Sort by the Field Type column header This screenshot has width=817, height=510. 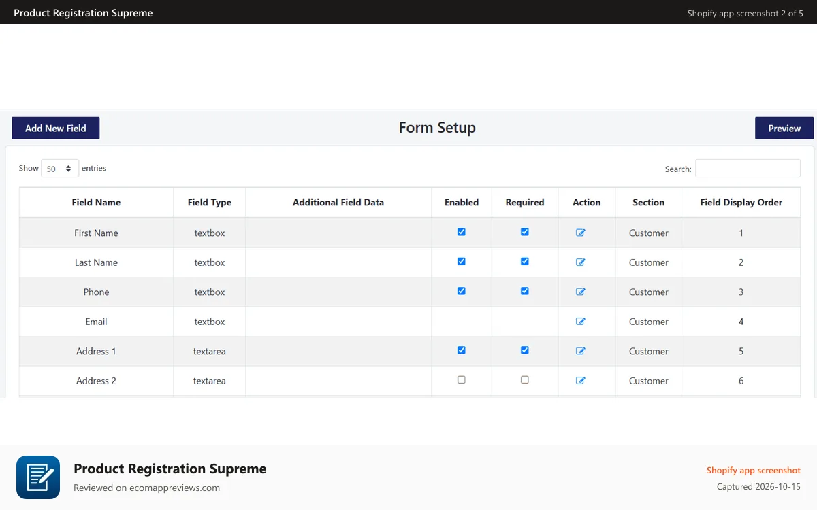[x=210, y=203]
